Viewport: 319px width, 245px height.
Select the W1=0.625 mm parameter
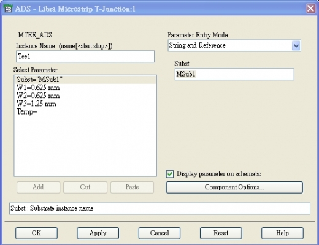pyautogui.click(x=85, y=88)
